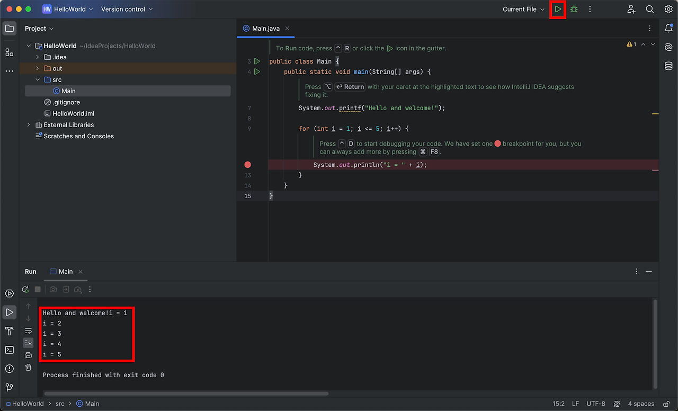Screen dimensions: 678x411
Task: Rerun Main from the Run toolbar
Action: point(25,289)
